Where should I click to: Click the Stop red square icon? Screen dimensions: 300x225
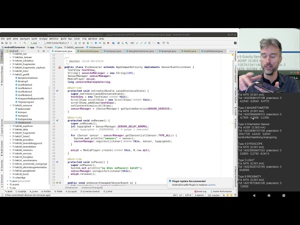108,43
